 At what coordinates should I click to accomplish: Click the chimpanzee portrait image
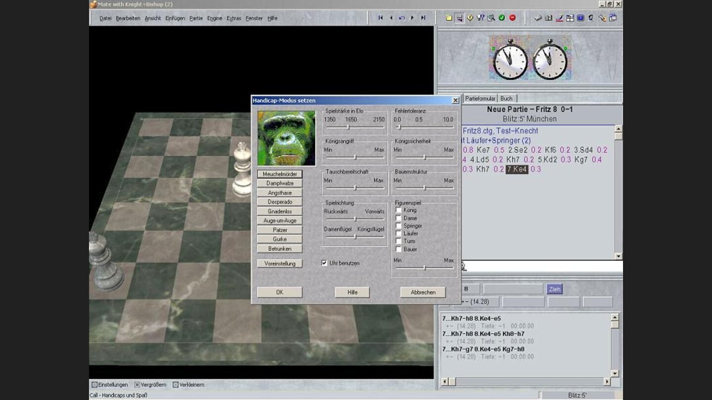286,138
